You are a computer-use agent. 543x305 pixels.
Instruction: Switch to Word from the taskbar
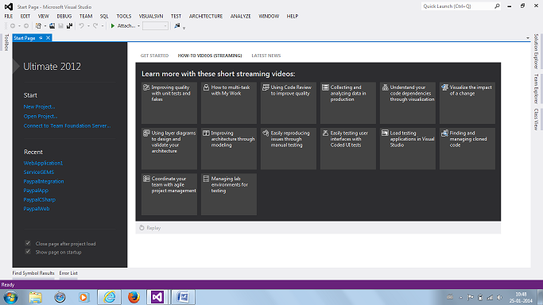[x=183, y=297]
